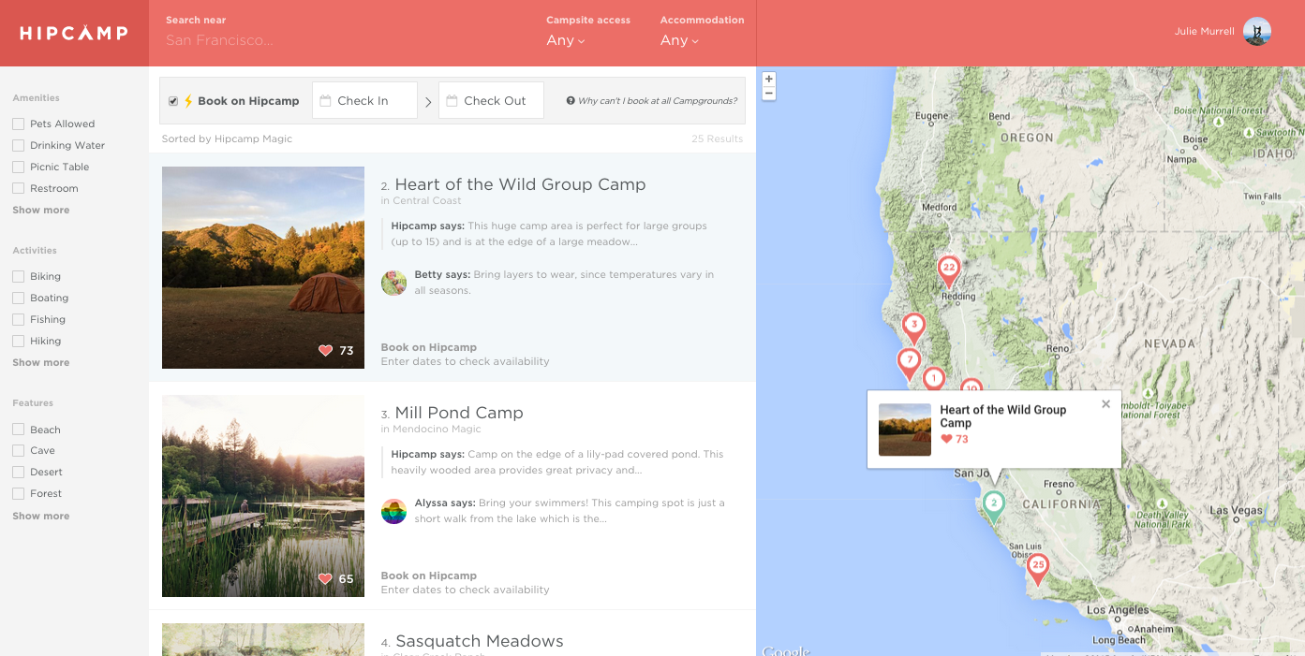
Task: Open the Accommodation dropdown
Action: [679, 40]
